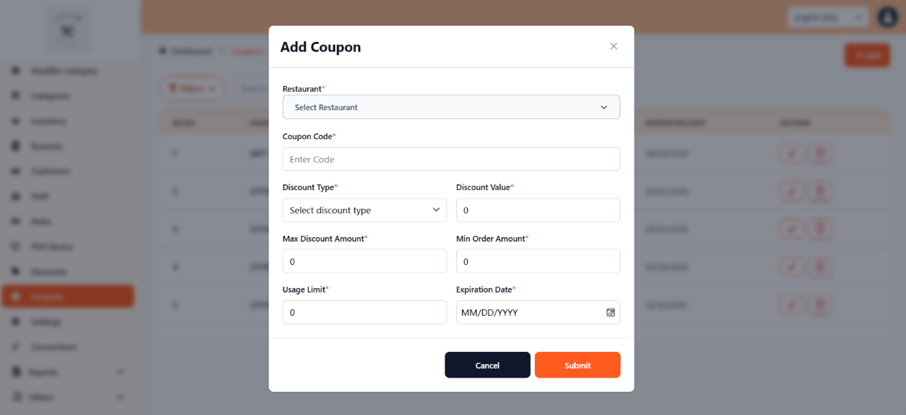The image size is (906, 415).
Task: Submit the Add Coupon form
Action: tap(577, 365)
